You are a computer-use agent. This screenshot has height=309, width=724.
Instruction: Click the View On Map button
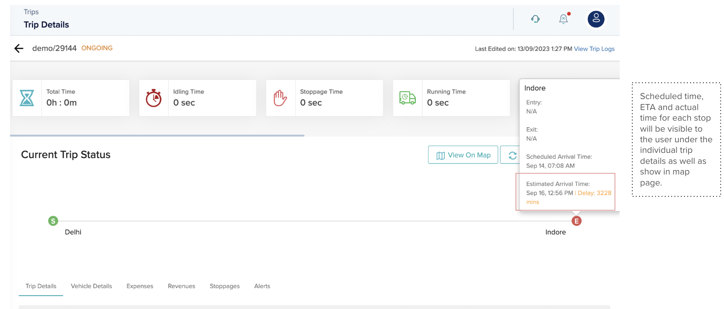[463, 155]
